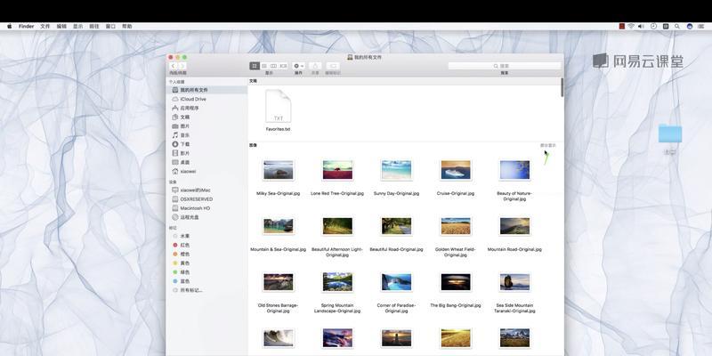Select Cruise-Original.jpg thumbnail
712x356 pixels.
[456, 170]
